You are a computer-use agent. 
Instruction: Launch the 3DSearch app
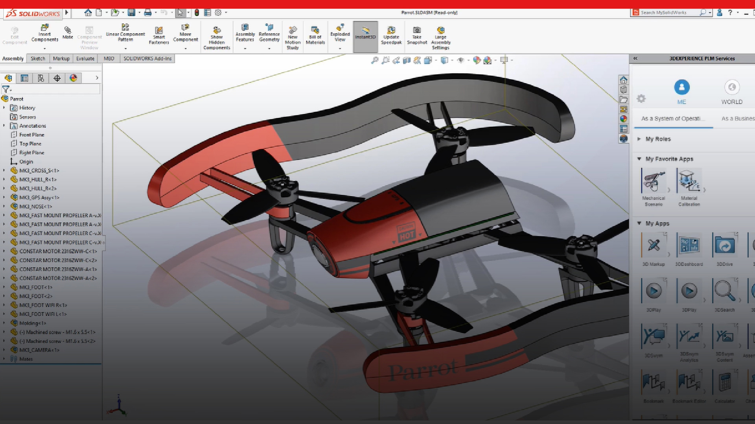725,295
